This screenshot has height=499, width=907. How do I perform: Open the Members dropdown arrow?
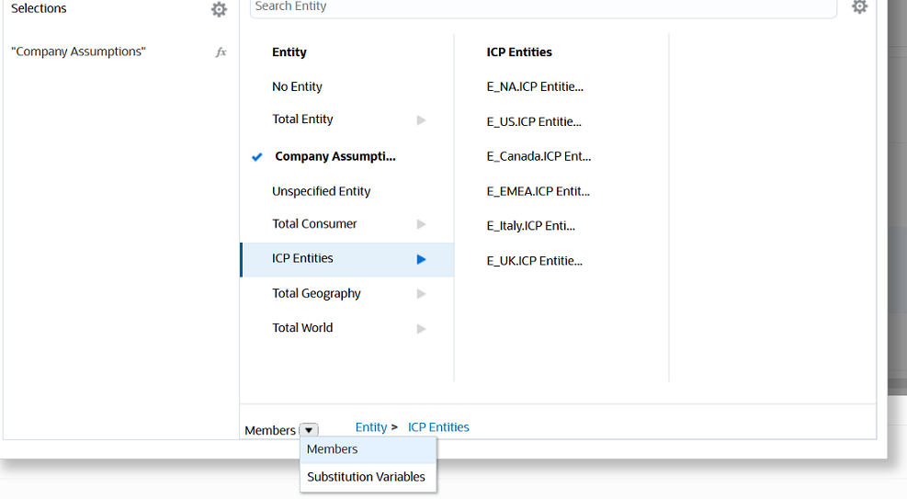click(309, 430)
